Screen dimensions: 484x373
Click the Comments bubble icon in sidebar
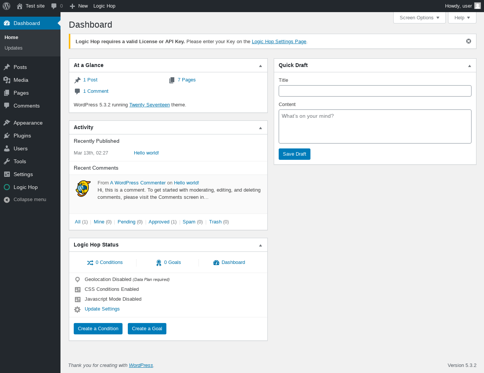pos(7,106)
